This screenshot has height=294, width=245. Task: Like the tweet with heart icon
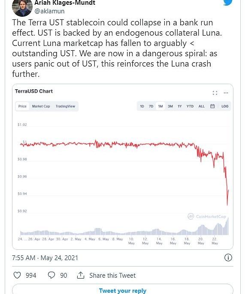coord(17,275)
